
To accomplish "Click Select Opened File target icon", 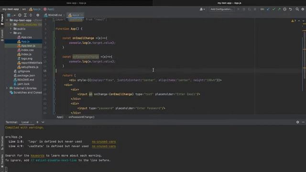I will coord(20,15).
